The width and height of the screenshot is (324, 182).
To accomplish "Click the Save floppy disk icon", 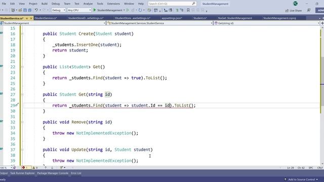I will [x=25, y=10].
